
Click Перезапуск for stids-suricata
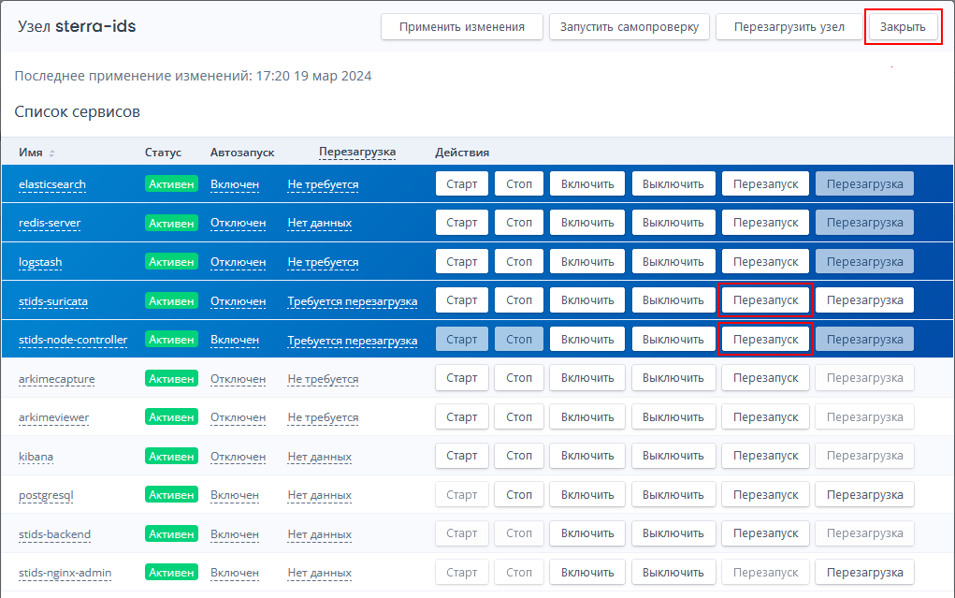tap(765, 300)
